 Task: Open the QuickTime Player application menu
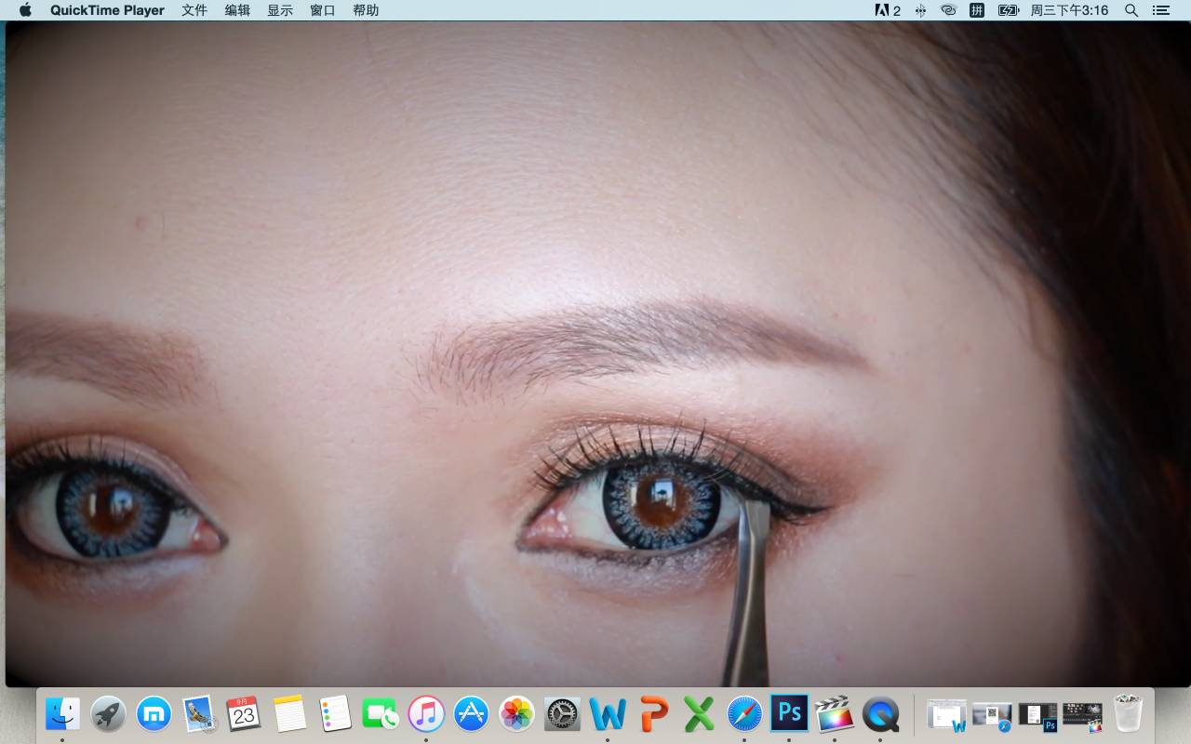tap(107, 10)
